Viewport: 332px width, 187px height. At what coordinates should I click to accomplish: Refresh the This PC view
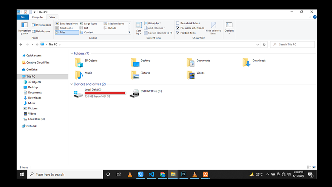click(264, 45)
